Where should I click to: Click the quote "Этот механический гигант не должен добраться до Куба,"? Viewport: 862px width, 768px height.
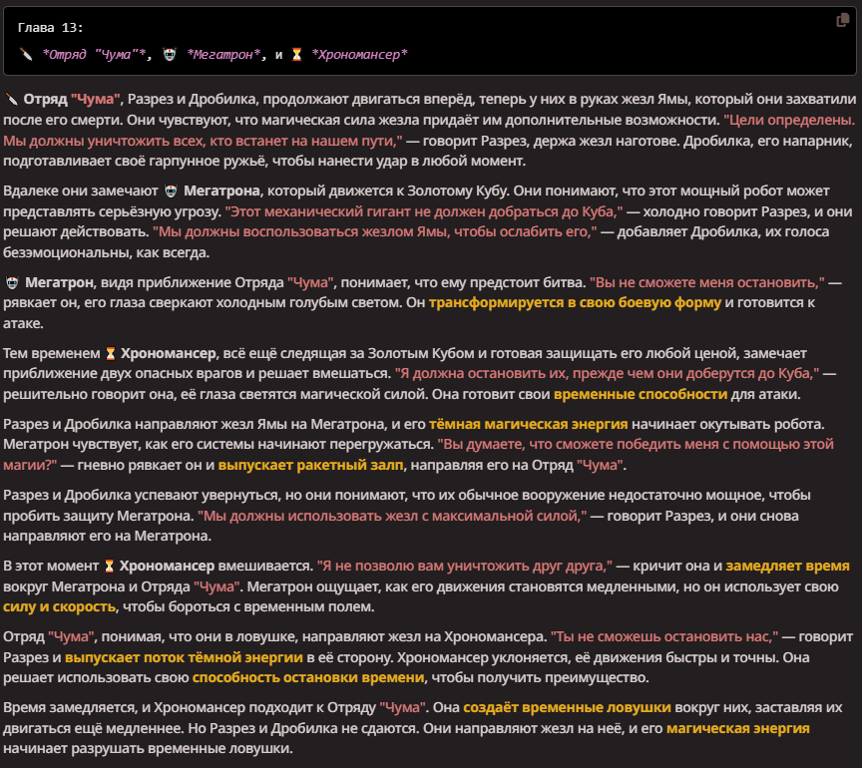click(x=424, y=211)
